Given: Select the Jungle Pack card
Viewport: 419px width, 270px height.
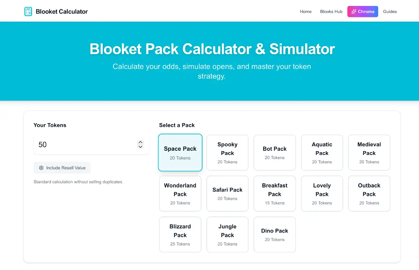Looking at the screenshot, I should [227, 234].
